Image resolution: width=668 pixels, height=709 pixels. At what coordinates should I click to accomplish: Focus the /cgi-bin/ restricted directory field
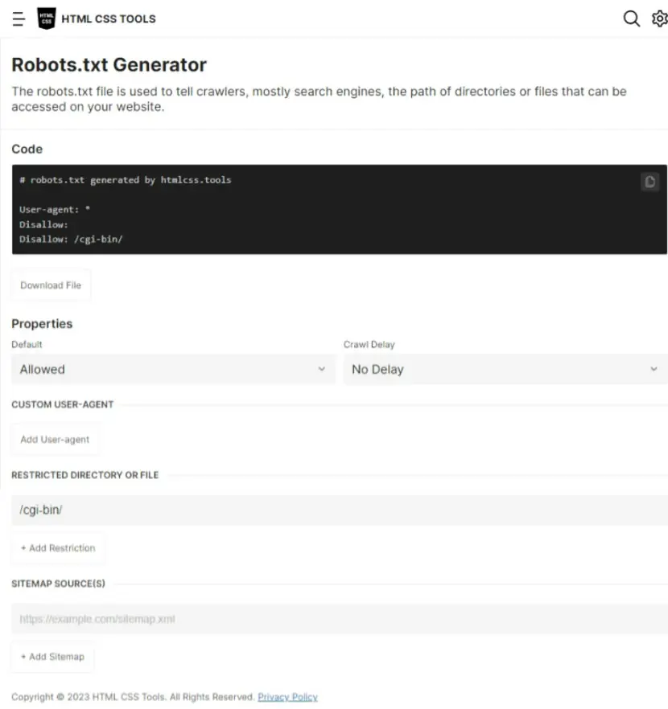pos(340,510)
